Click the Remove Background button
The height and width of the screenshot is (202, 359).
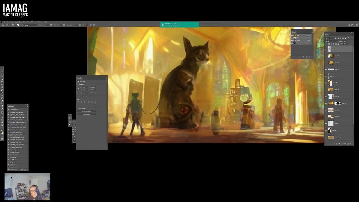click(x=87, y=111)
